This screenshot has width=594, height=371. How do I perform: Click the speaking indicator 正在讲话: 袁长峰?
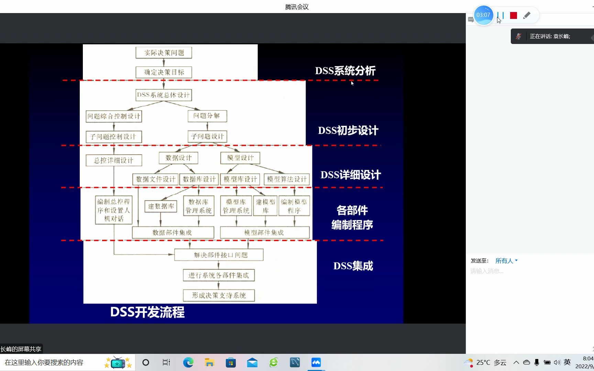(550, 36)
